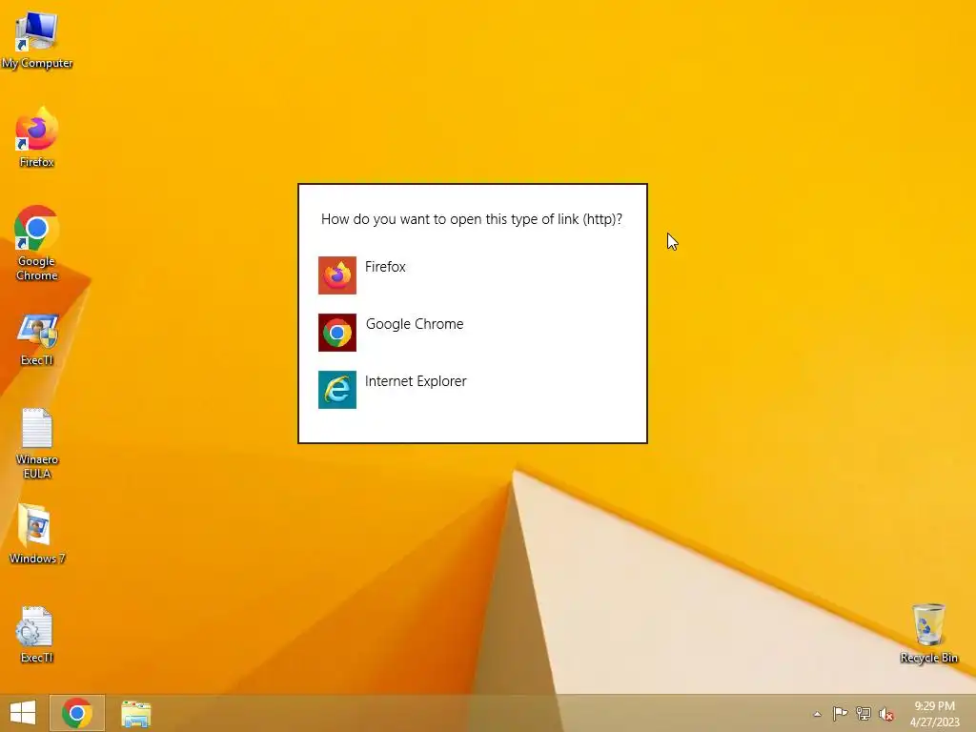Select Recycle Bin desktop icon
The image size is (976, 732).
(x=928, y=633)
